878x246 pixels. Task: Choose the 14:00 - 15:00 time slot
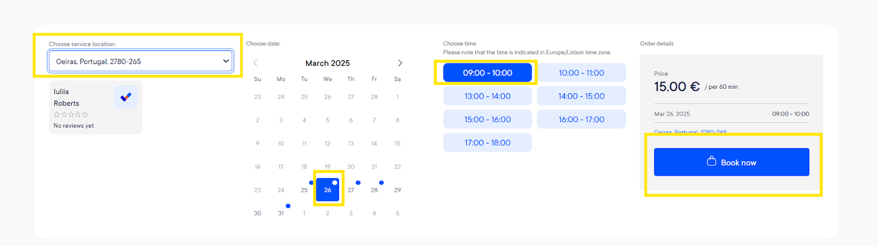[x=581, y=96]
